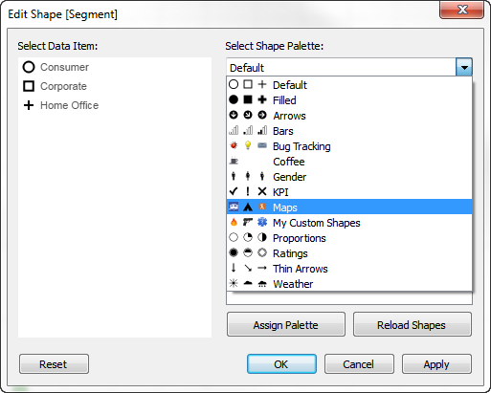Choose the Ratings palette entry
Image resolution: width=491 pixels, height=393 pixels.
[349, 253]
